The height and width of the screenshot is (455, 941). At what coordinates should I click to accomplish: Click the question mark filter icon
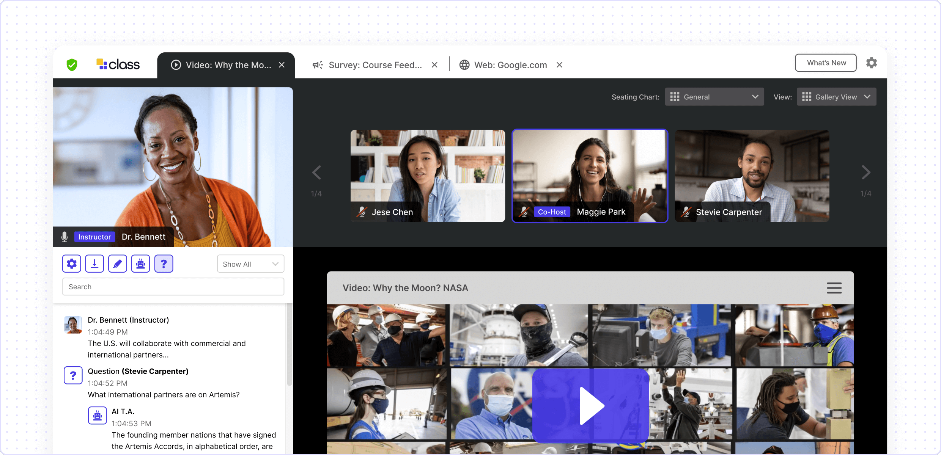pyautogui.click(x=164, y=264)
